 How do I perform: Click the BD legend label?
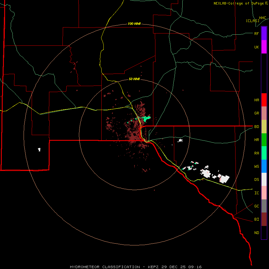pyautogui.click(x=256, y=127)
